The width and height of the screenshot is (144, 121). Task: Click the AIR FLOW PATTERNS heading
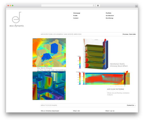115,89
